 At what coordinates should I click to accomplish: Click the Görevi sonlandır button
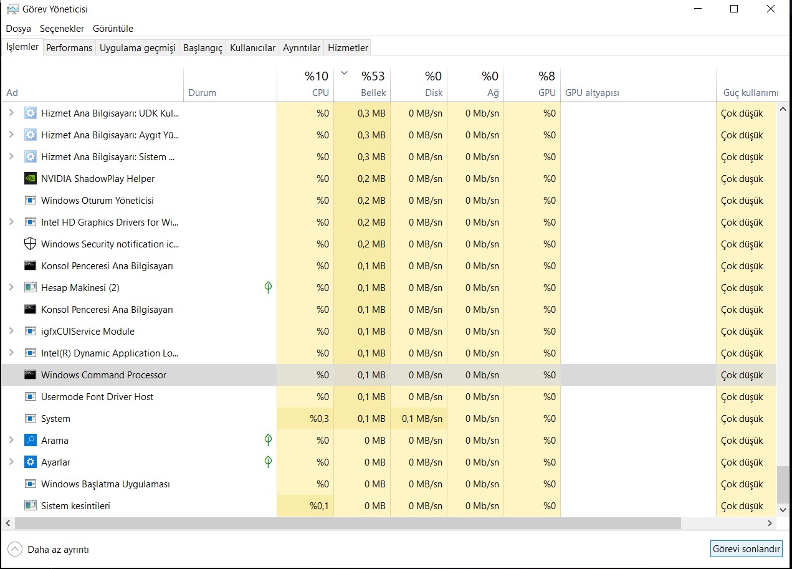pyautogui.click(x=746, y=549)
